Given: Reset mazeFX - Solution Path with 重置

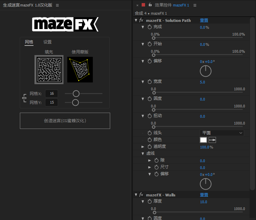Looking at the screenshot, I should (204, 20).
